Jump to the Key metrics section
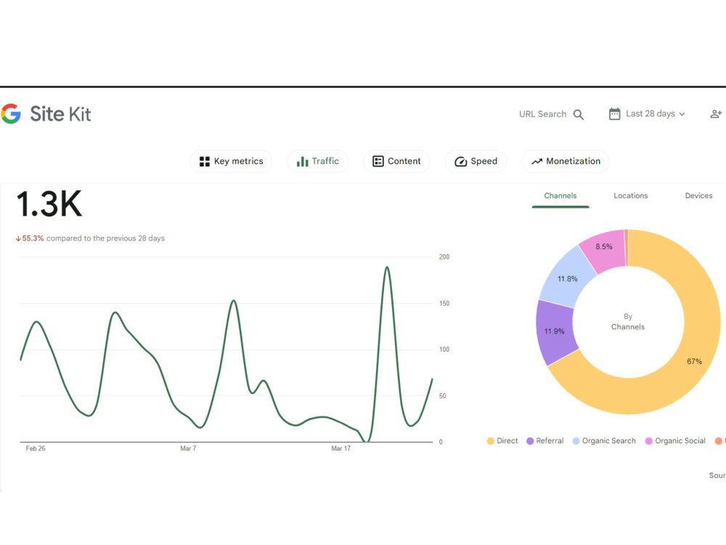The height and width of the screenshot is (545, 726). click(231, 161)
